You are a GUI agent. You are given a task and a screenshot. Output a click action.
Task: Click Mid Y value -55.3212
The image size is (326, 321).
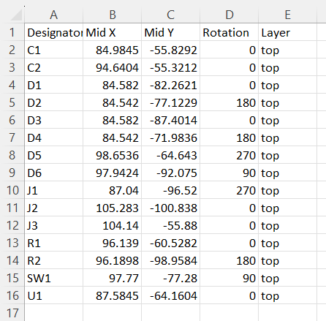(x=171, y=67)
